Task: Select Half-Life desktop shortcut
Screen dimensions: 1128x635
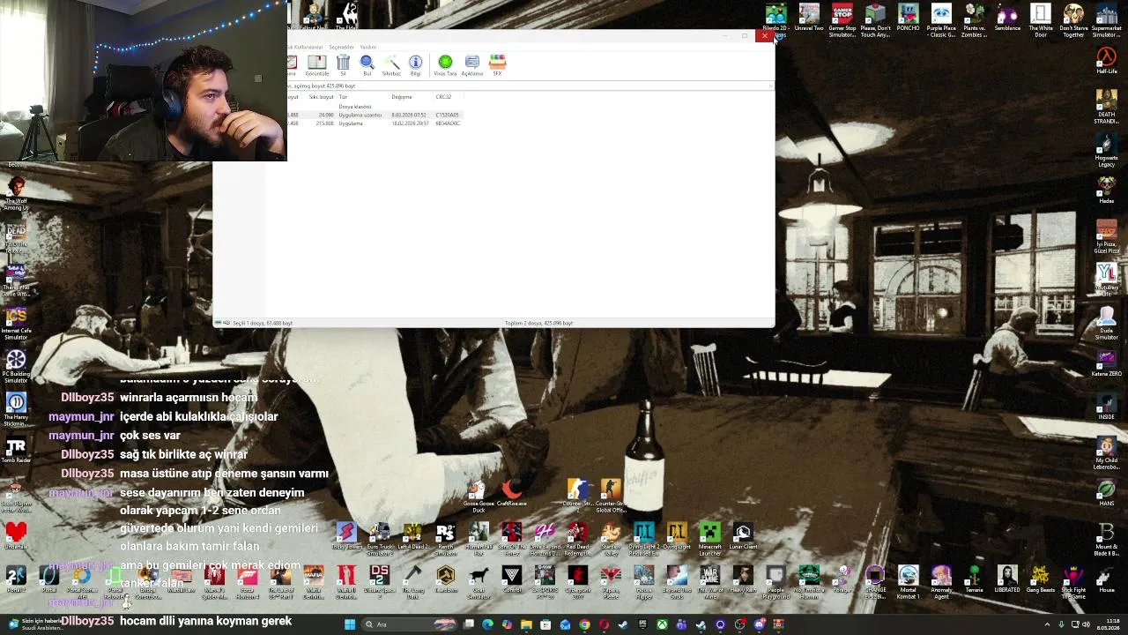Action: click(x=1107, y=62)
